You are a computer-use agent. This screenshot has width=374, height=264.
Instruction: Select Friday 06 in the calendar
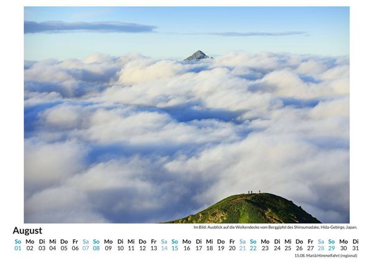(75, 245)
